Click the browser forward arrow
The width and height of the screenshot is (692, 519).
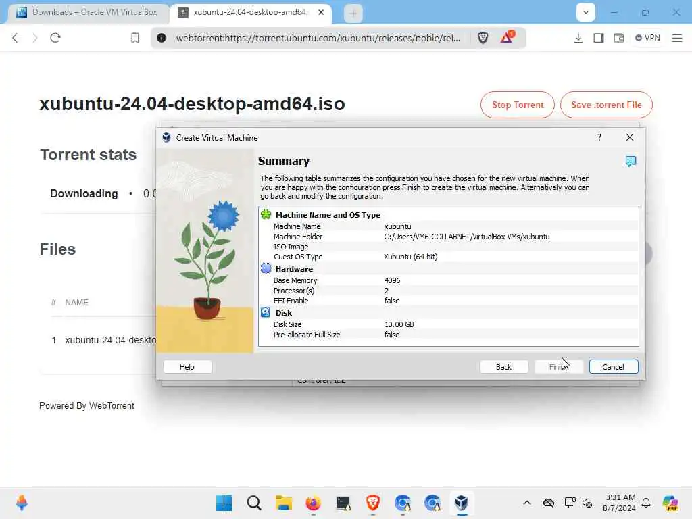pyautogui.click(x=35, y=38)
